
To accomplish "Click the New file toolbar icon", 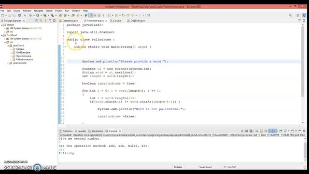I will [2, 15].
